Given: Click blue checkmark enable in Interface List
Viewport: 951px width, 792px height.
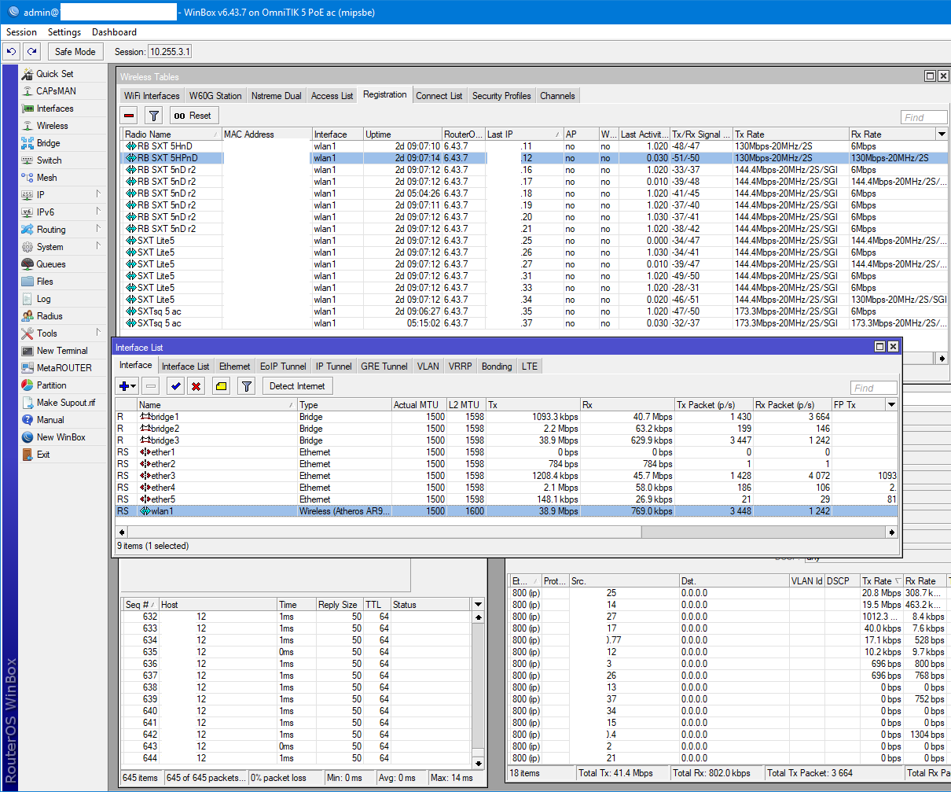Looking at the screenshot, I should coord(175,386).
